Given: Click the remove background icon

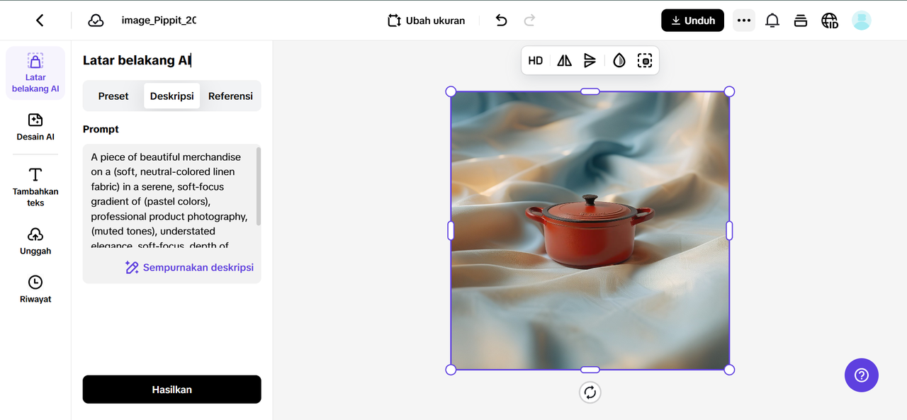Looking at the screenshot, I should [x=644, y=61].
